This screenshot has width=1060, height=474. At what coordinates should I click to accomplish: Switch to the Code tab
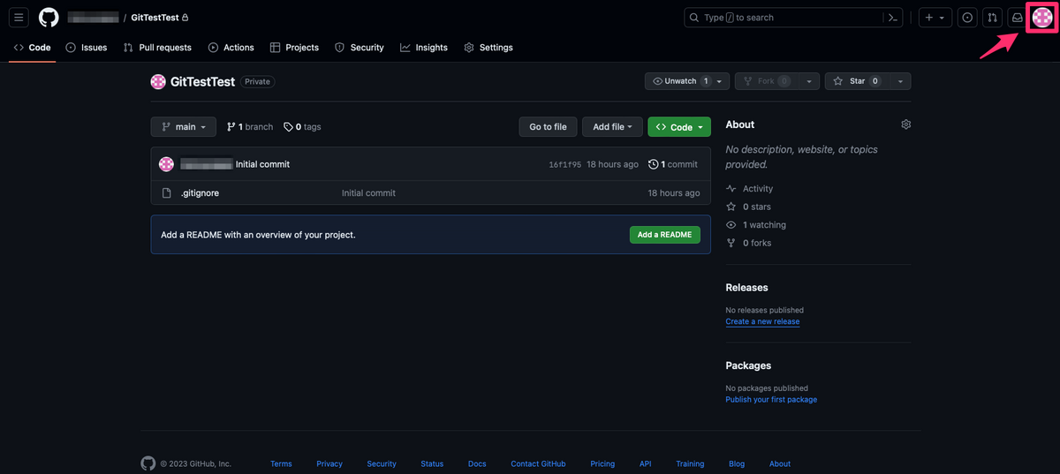(x=33, y=48)
